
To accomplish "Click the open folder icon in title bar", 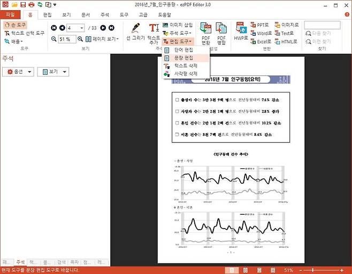I will [14, 4].
